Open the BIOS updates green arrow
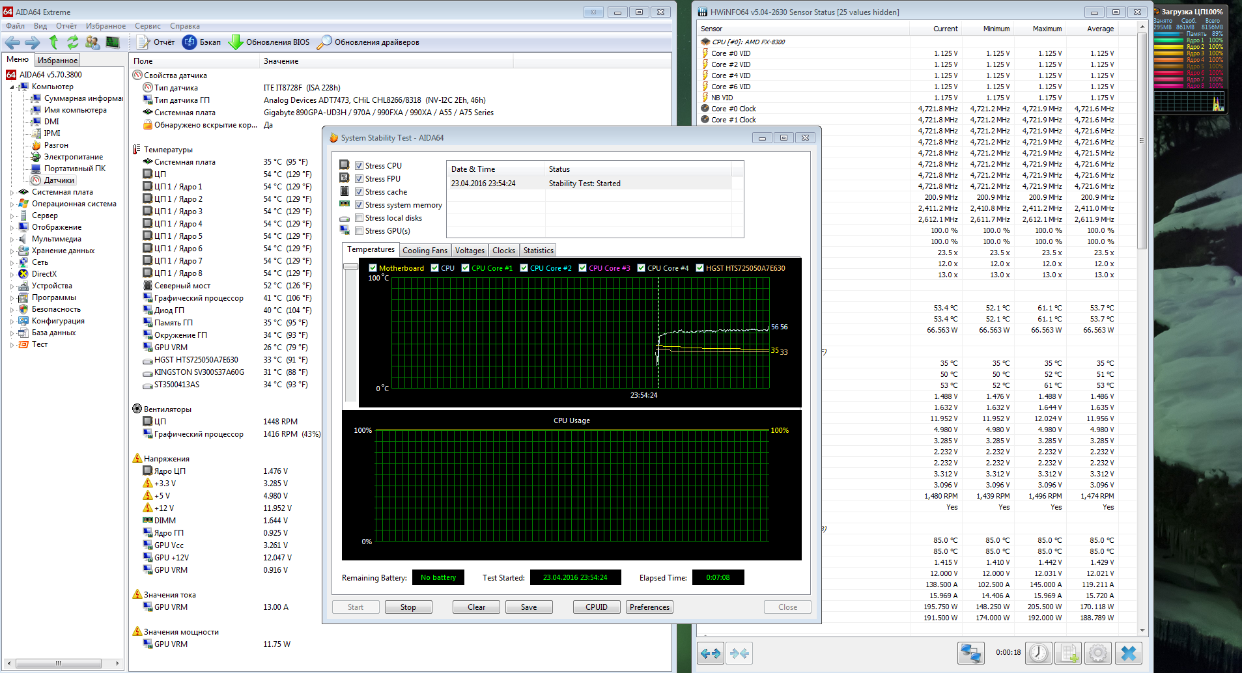Screen dimensions: 1242x673 point(235,42)
